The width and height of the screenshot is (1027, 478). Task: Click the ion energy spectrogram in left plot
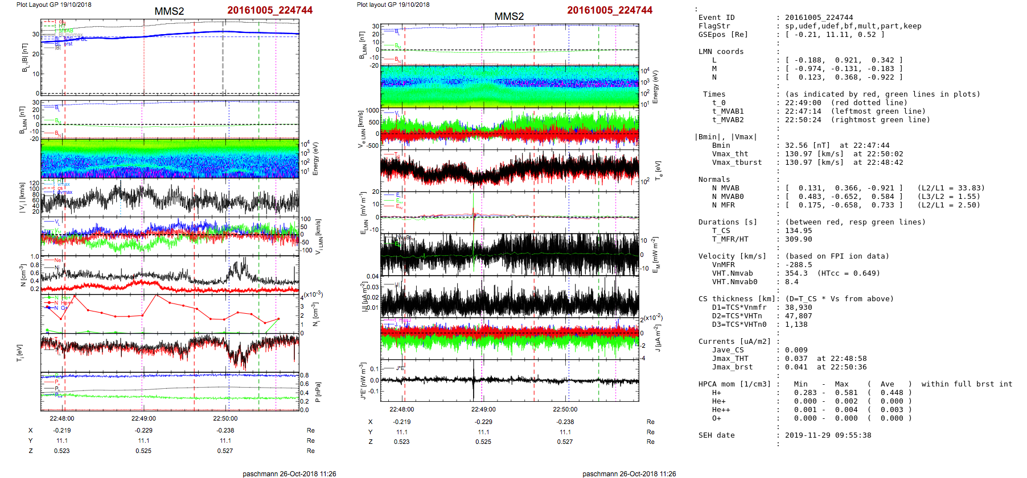[170, 159]
